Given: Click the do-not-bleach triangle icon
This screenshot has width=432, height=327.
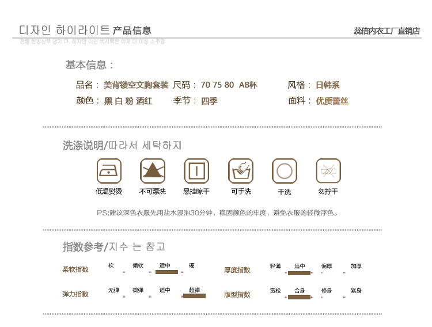Looking at the screenshot, I should [153, 171].
